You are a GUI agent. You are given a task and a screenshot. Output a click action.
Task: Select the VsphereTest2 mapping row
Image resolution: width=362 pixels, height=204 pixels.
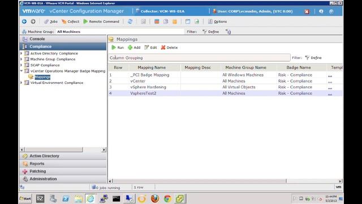pyautogui.click(x=226, y=93)
